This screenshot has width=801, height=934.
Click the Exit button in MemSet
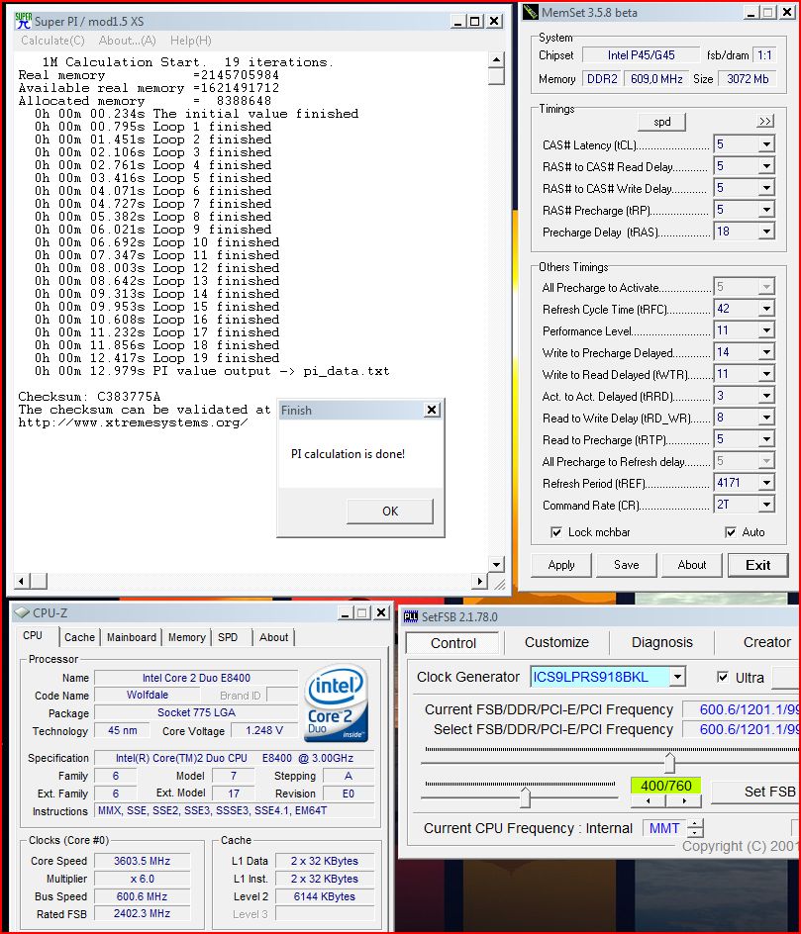[x=758, y=565]
